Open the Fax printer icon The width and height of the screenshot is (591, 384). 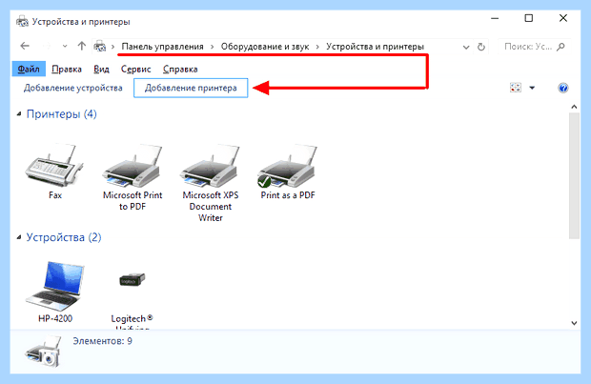(x=54, y=166)
